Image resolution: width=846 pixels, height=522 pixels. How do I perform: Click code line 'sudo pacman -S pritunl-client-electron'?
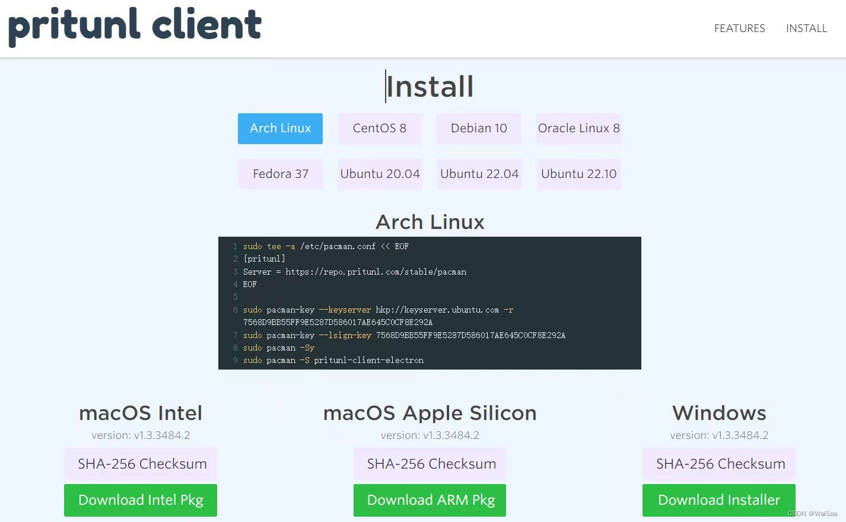click(x=333, y=360)
